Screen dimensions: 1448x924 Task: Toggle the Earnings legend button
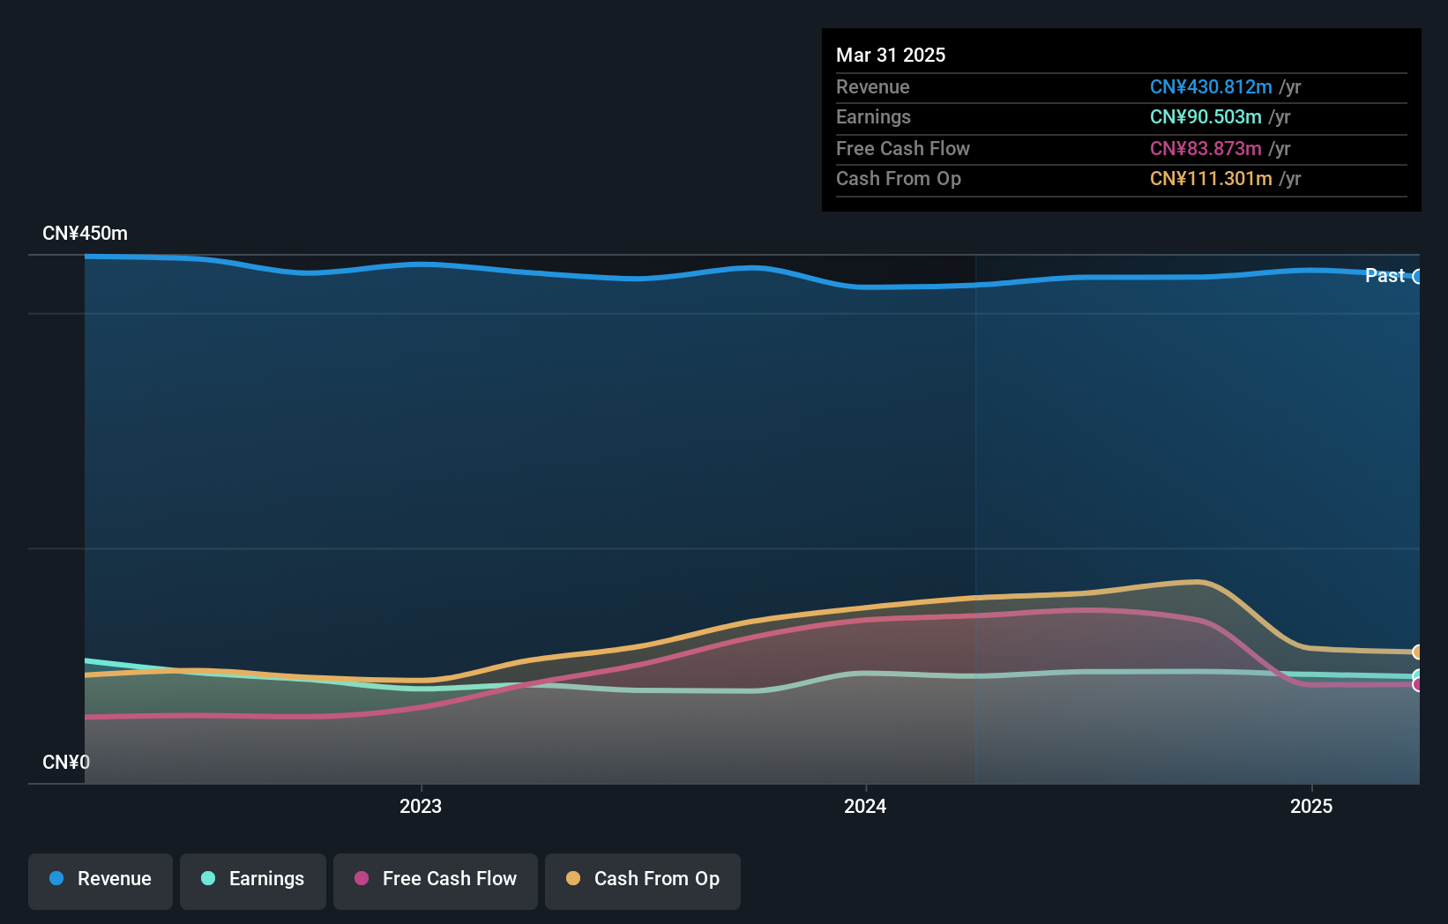pyautogui.click(x=253, y=881)
